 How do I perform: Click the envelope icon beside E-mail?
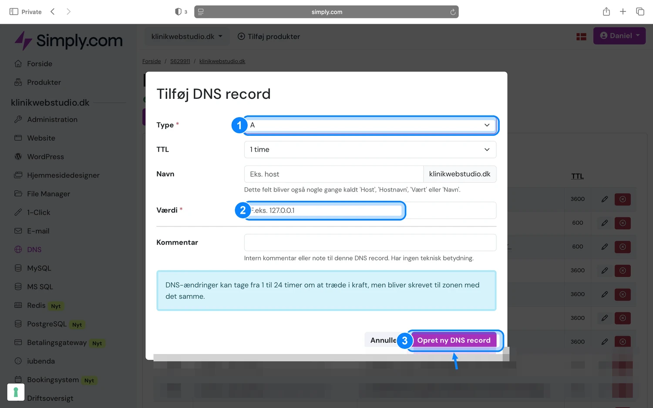[x=18, y=231]
